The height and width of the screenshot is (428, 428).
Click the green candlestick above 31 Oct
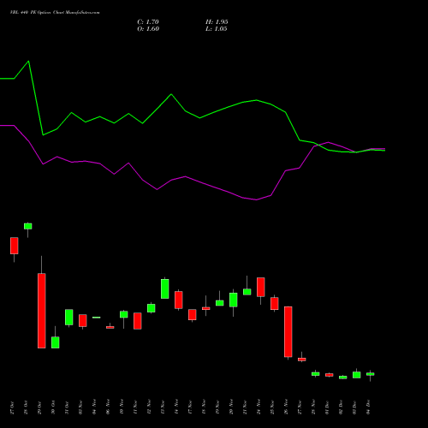click(x=69, y=318)
